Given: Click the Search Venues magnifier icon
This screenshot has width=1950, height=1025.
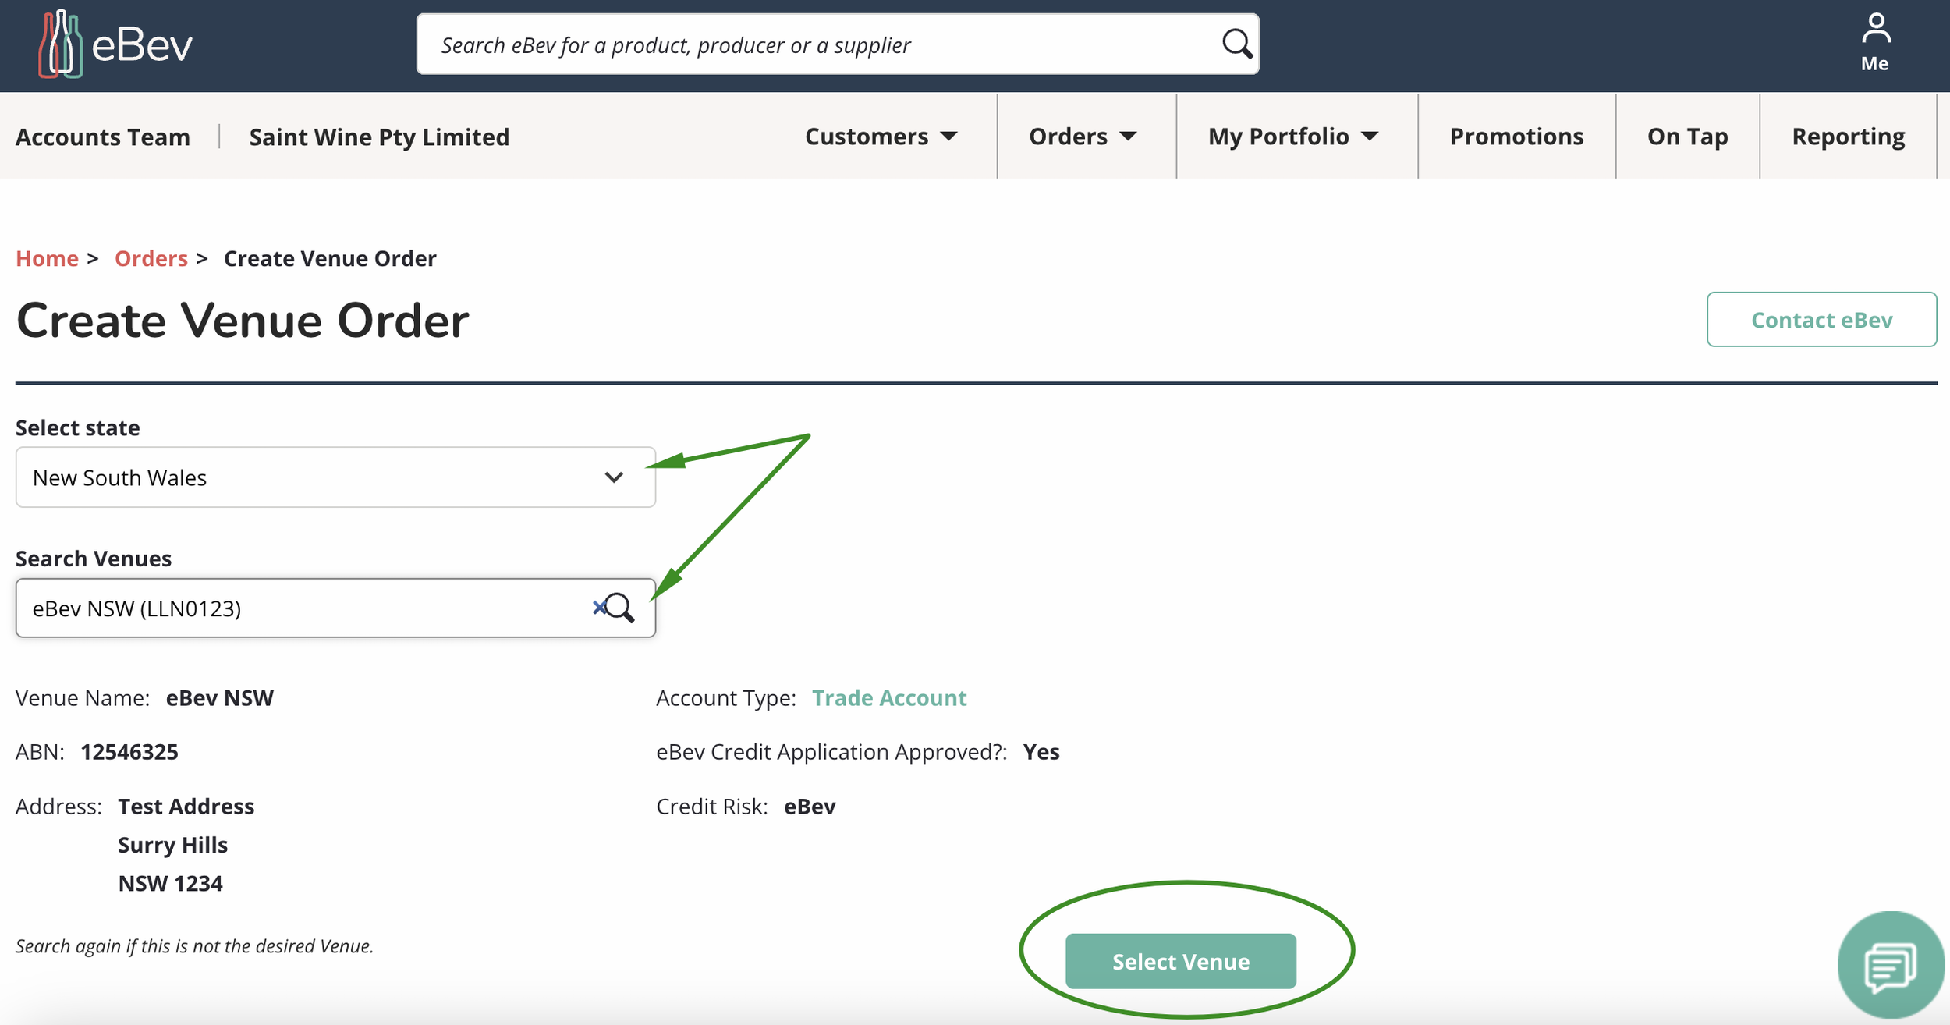Looking at the screenshot, I should coord(622,608).
